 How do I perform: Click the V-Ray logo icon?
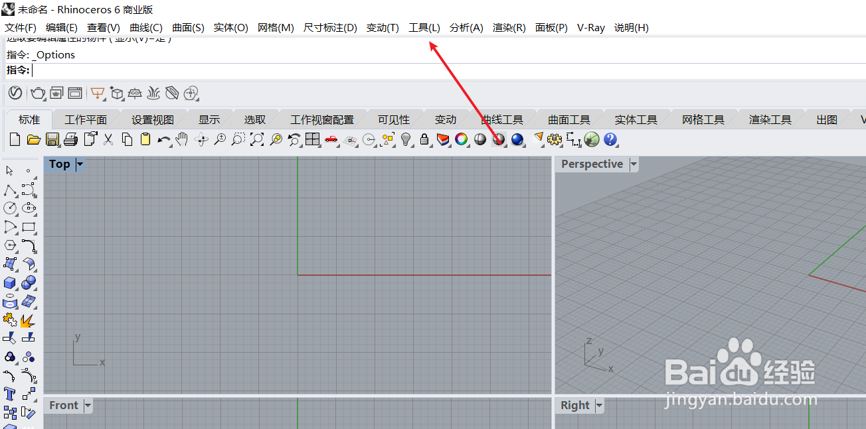15,93
